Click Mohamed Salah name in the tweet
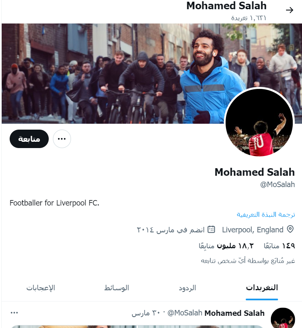The height and width of the screenshot is (328, 302). tap(234, 313)
